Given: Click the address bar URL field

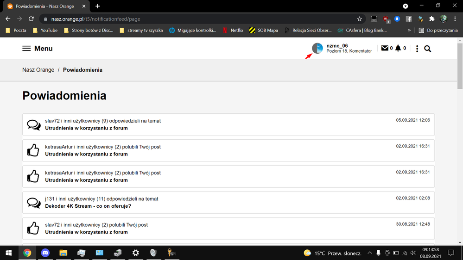Looking at the screenshot, I should [x=185, y=19].
